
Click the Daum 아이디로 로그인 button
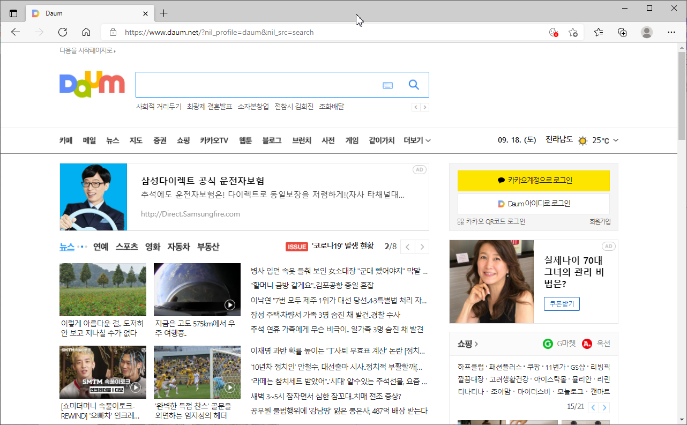[x=534, y=204]
